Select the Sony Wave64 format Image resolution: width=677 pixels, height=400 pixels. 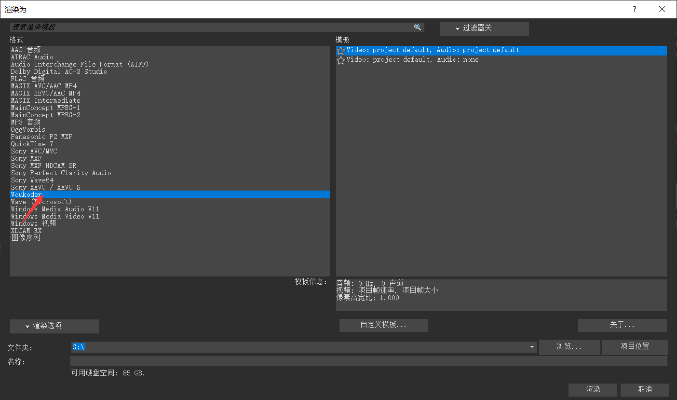point(170,180)
